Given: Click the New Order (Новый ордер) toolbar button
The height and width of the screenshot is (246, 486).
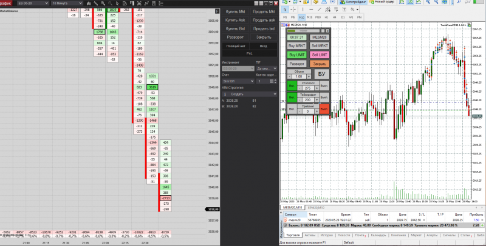Looking at the screenshot, I should tap(382, 2).
